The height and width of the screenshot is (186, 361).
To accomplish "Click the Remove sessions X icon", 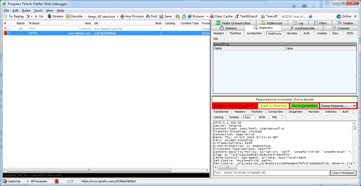I will click(x=28, y=16).
